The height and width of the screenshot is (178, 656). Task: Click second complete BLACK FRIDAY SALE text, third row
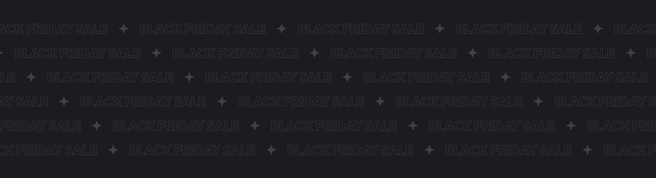pos(268,77)
